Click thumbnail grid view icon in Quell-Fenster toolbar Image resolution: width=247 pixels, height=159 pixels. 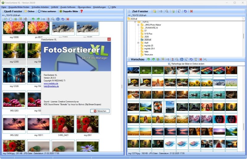(21, 19)
